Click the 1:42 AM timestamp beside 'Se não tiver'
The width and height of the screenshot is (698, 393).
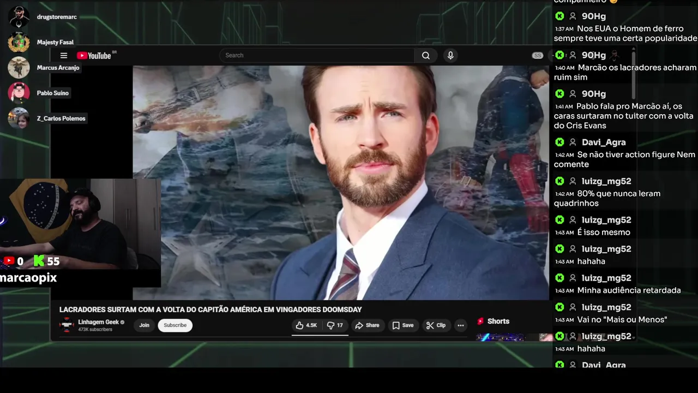coord(564,155)
